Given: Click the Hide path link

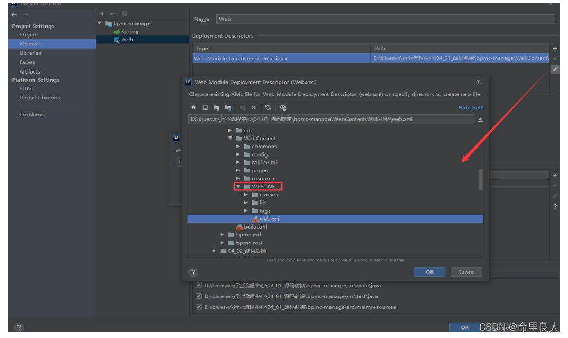Looking at the screenshot, I should pos(471,107).
